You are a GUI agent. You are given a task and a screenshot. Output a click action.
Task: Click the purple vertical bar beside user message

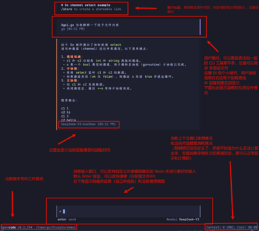tap(200, 27)
